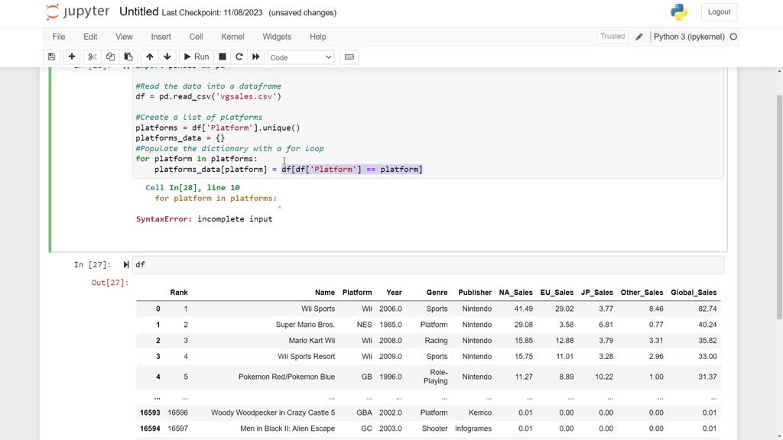
Task: Click the Publisher column header
Action: pos(475,293)
